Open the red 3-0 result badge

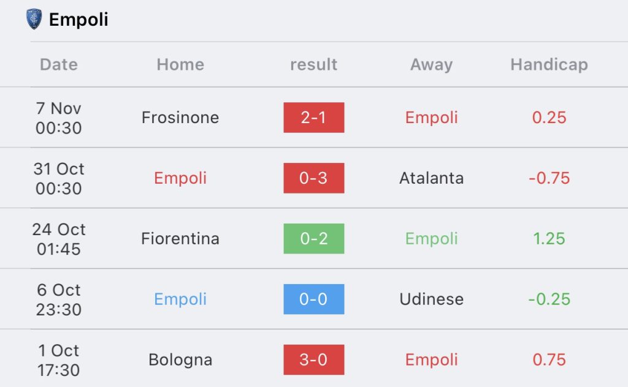313,359
